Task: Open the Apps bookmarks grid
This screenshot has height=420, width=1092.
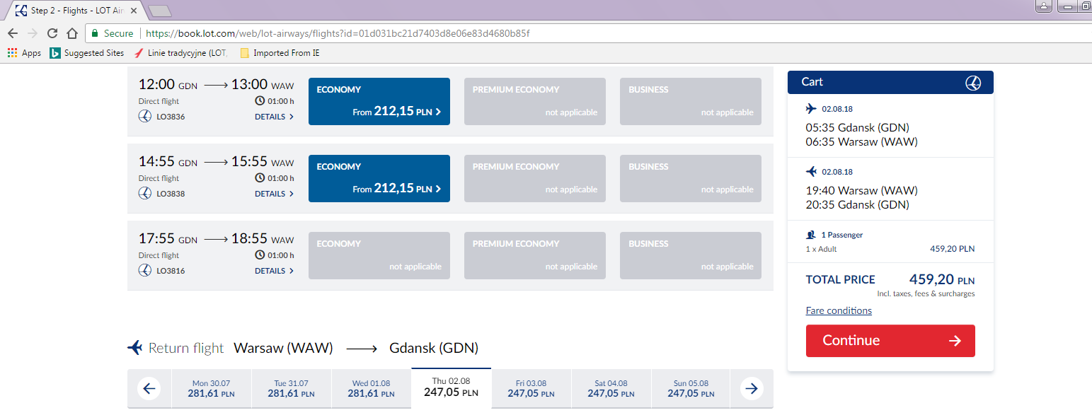Action: pos(24,53)
